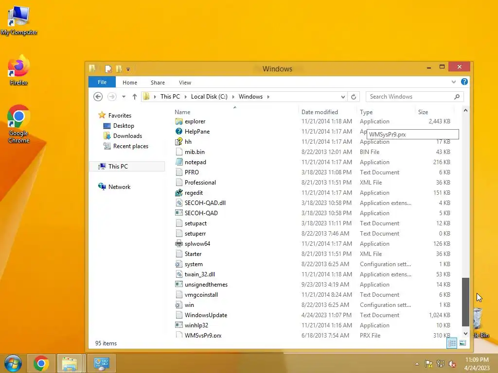The height and width of the screenshot is (373, 498).
Task: Select the twain_32.dll file icon
Action: (x=179, y=274)
